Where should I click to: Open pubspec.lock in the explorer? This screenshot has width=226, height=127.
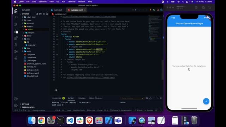(33, 70)
